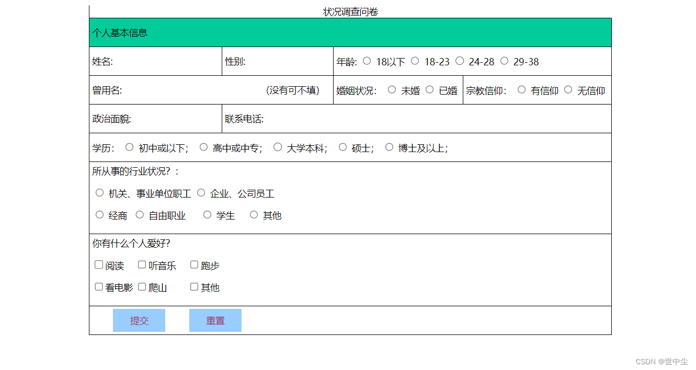Viewport: 696px width, 370px height.
Task: Choose 初中或以下 education level
Action: pos(129,147)
